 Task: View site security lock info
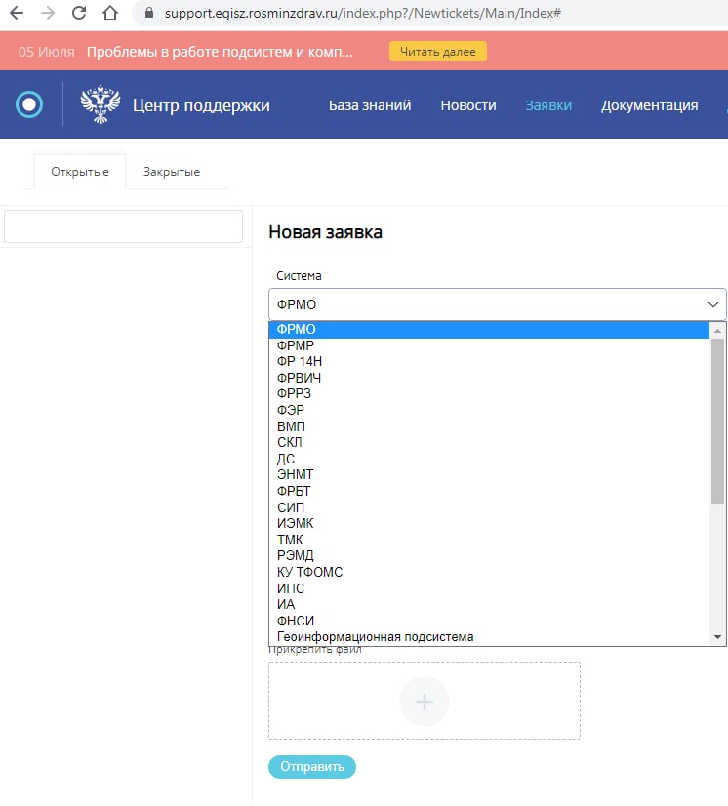(x=149, y=13)
